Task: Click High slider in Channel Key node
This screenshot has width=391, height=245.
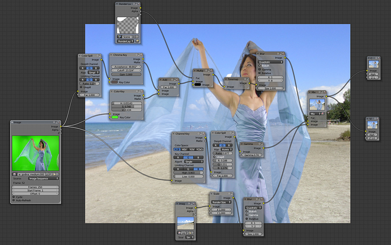Action: [x=188, y=172]
